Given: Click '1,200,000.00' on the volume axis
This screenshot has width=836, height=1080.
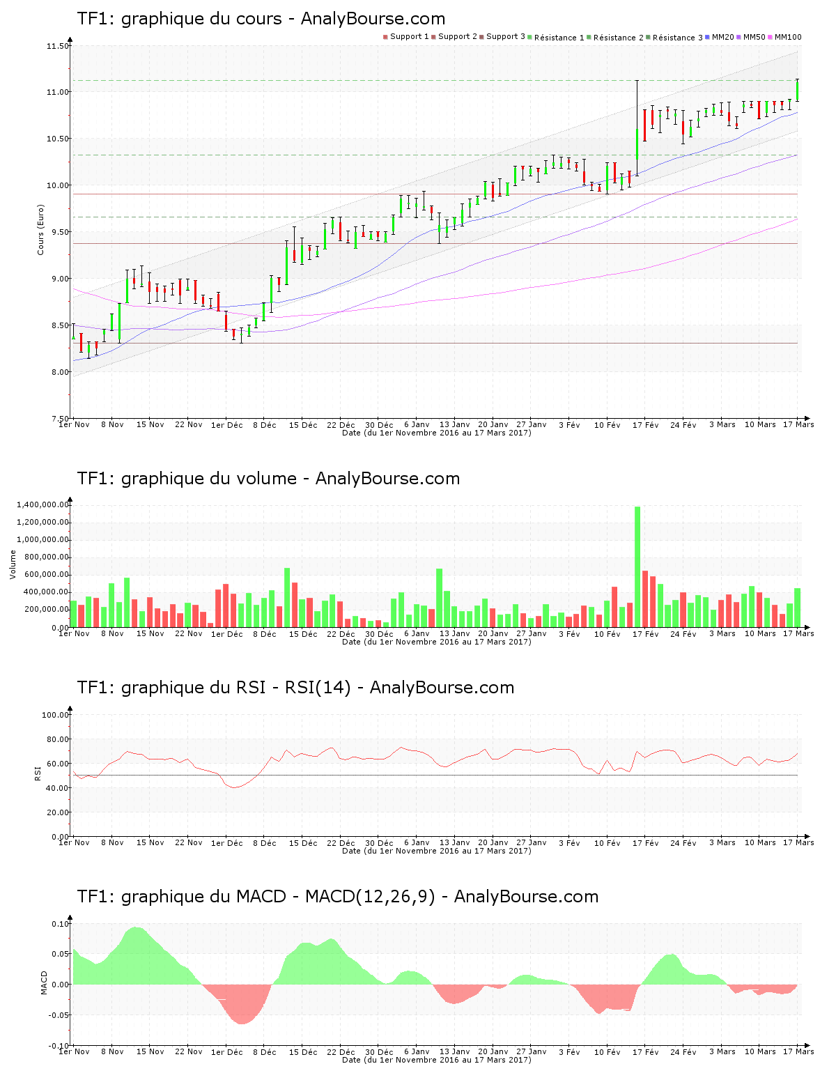Looking at the screenshot, I should (43, 522).
